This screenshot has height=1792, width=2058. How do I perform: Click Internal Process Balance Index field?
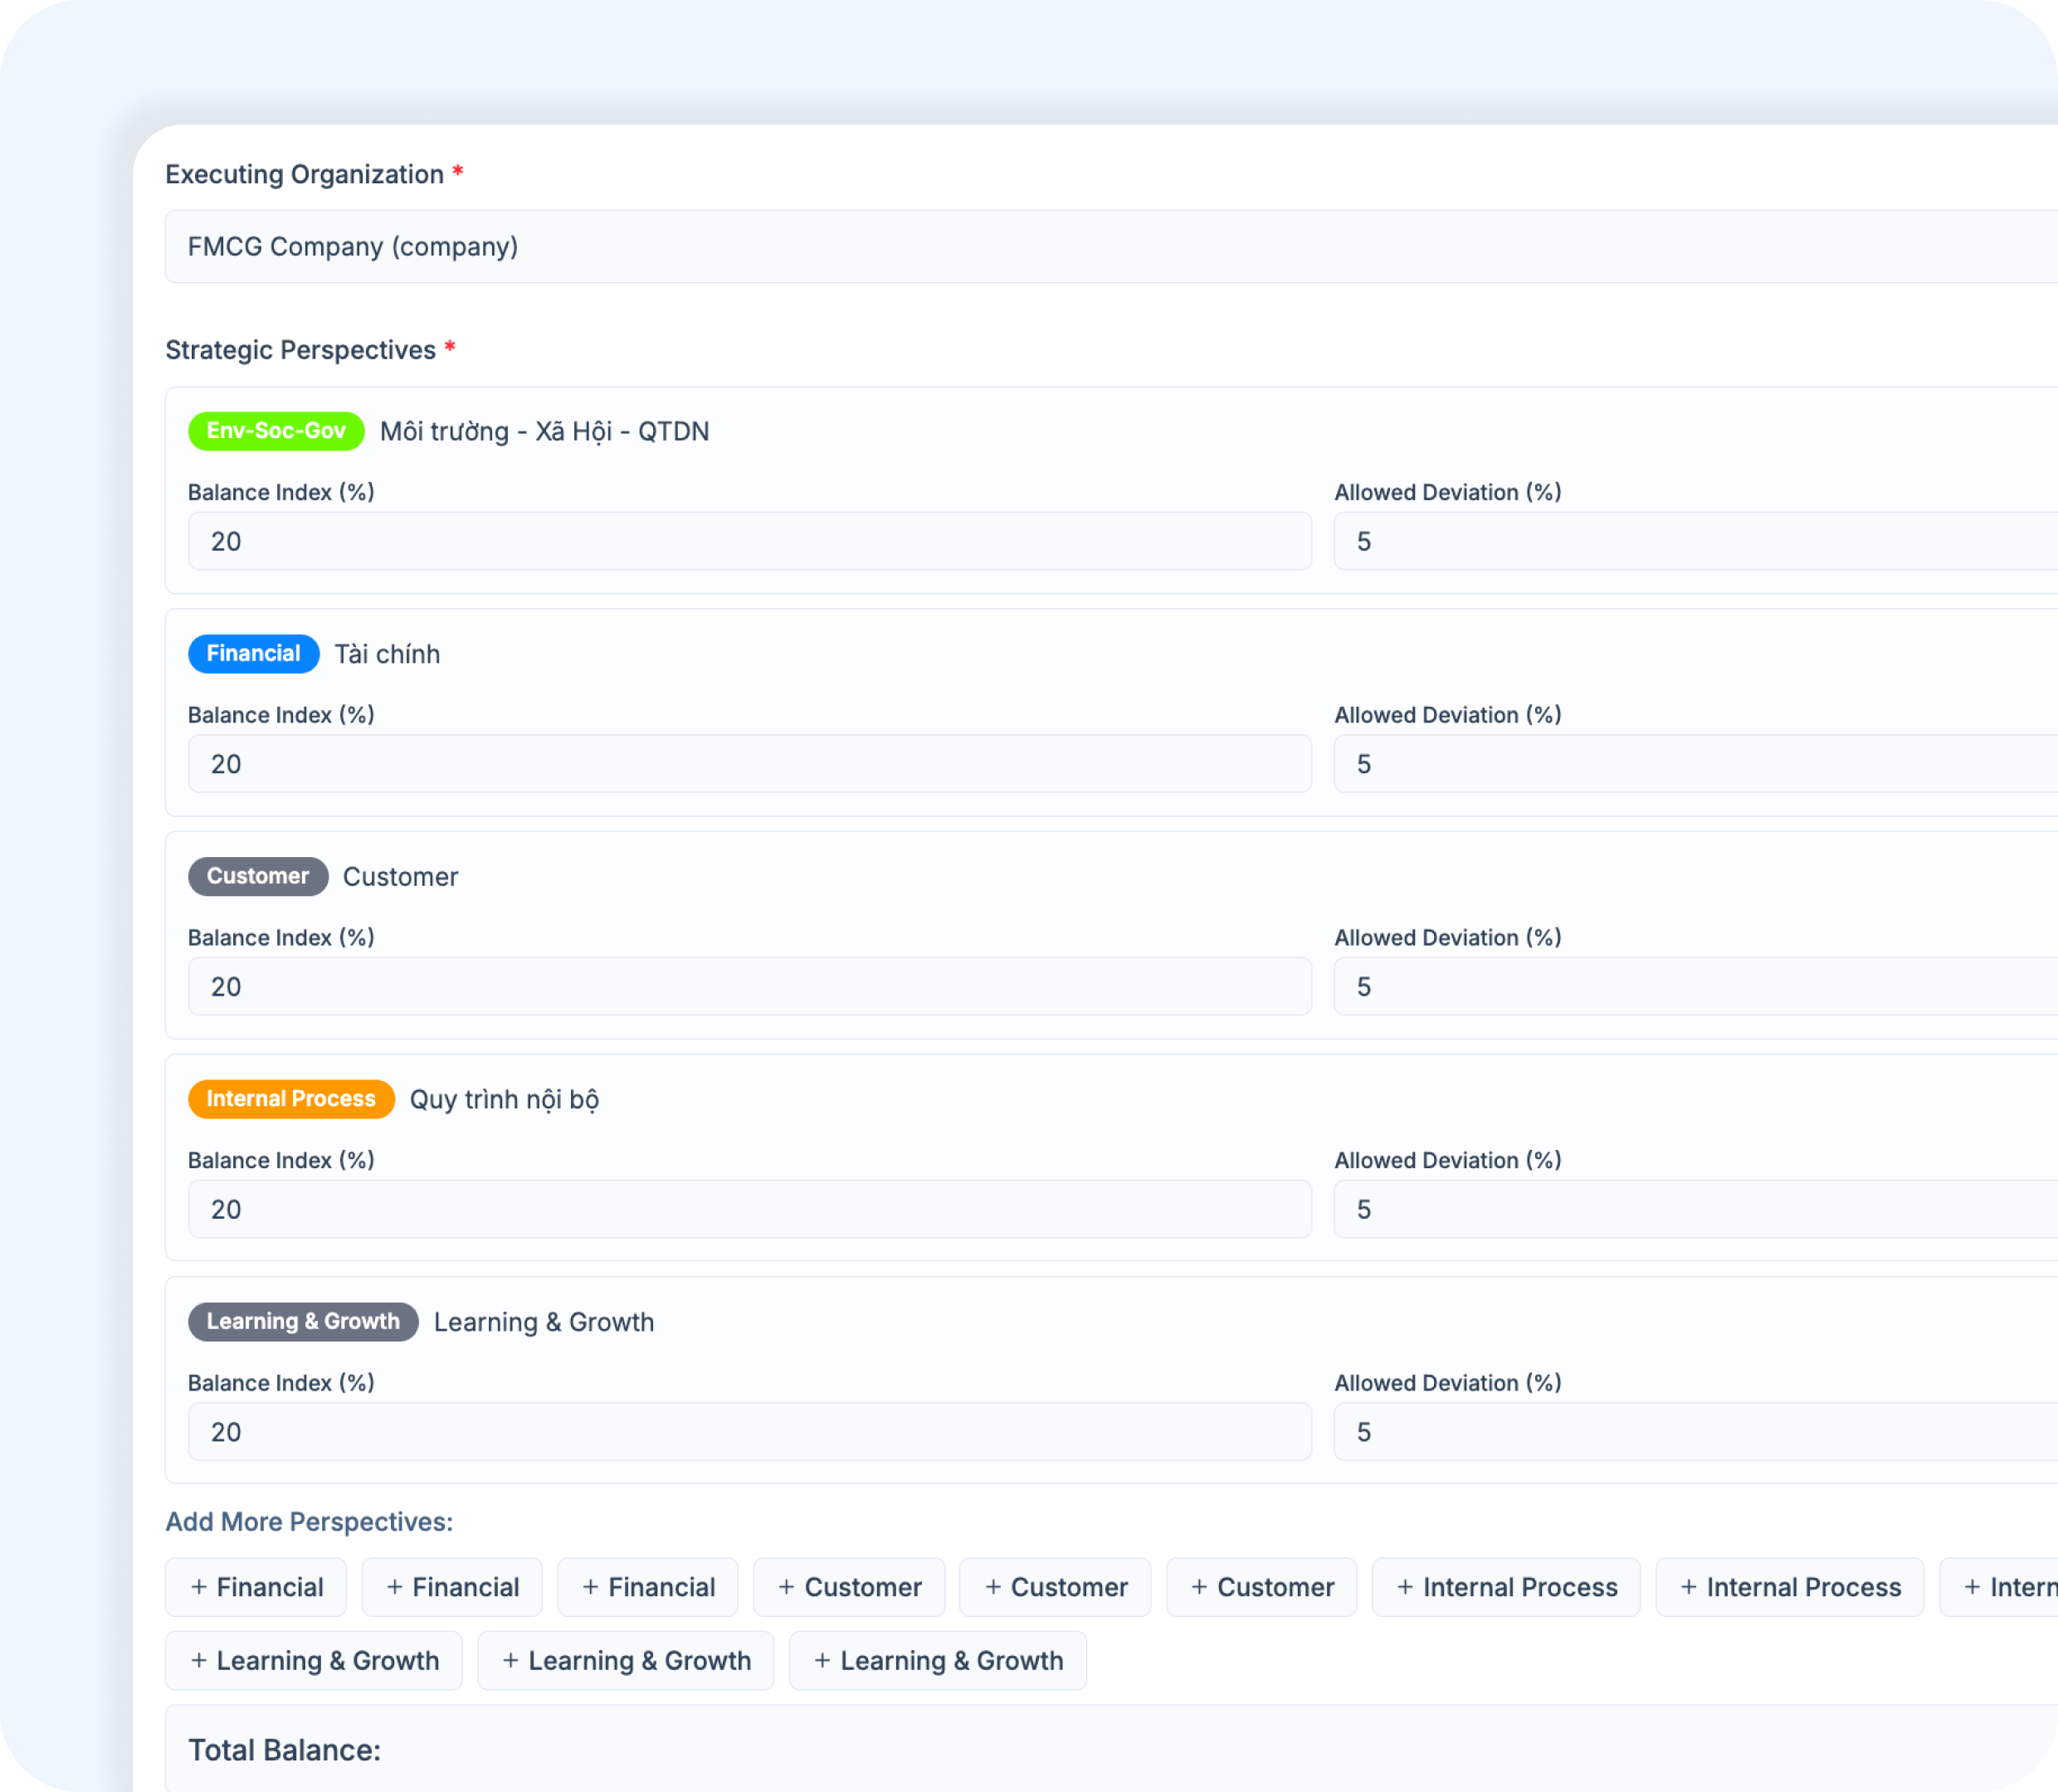click(749, 1209)
